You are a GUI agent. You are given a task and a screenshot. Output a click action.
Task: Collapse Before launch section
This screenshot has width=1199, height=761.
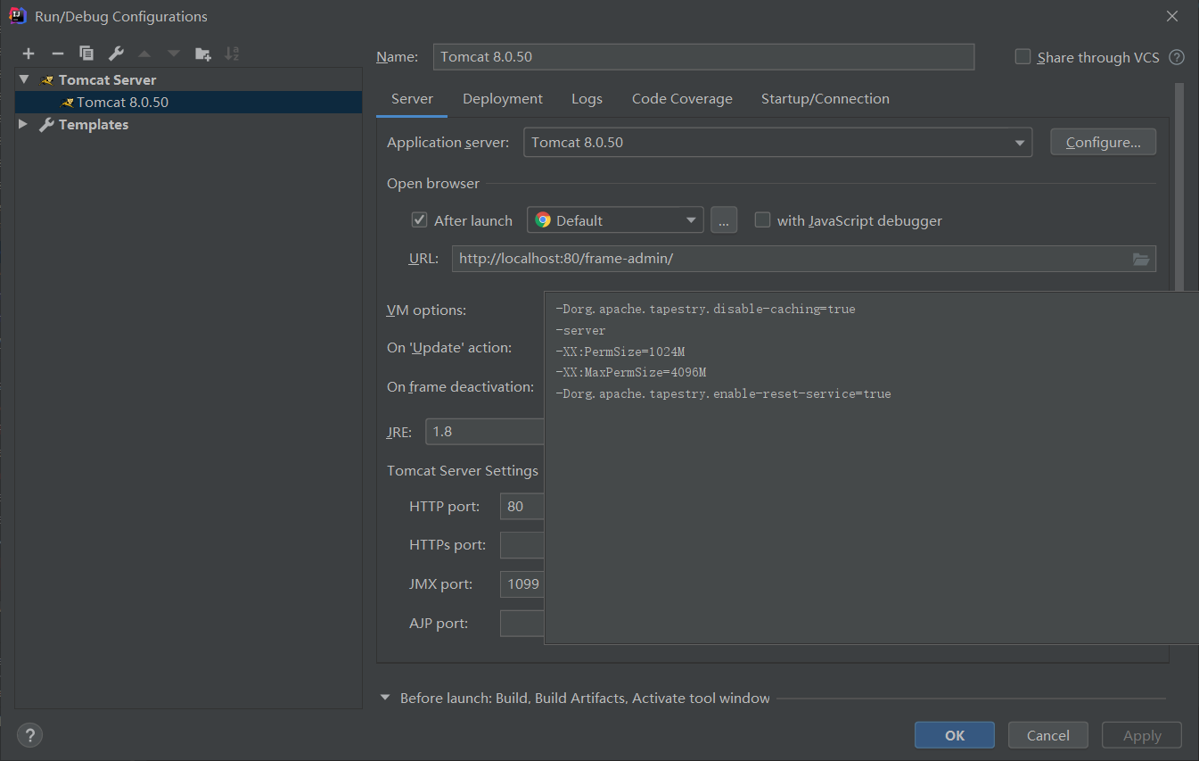click(x=385, y=698)
